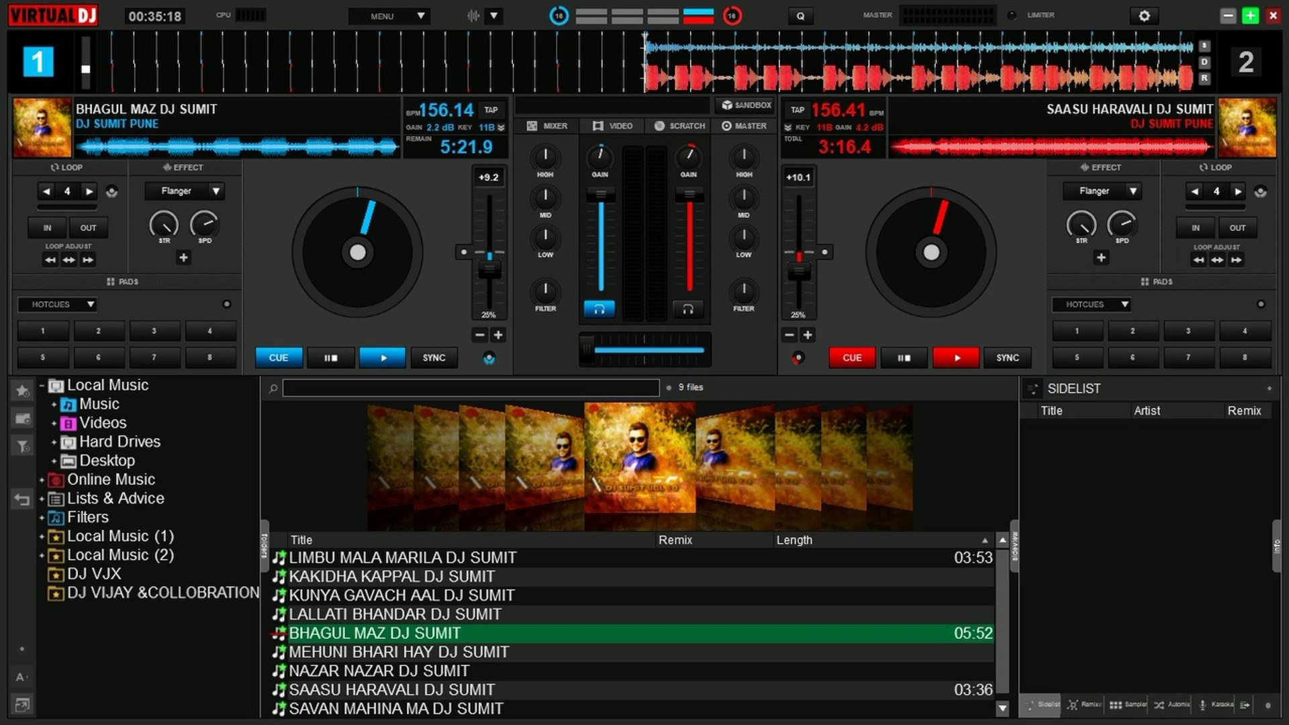The image size is (1289, 725).
Task: Click right deck record dot icon
Action: (798, 358)
